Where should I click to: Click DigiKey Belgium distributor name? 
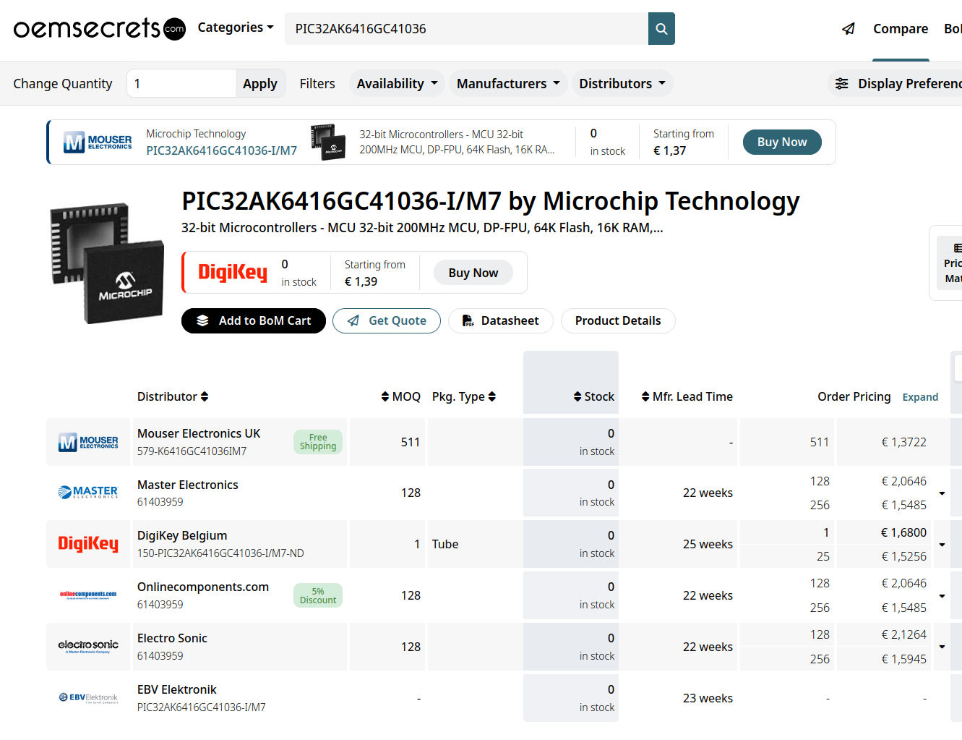[x=182, y=535]
